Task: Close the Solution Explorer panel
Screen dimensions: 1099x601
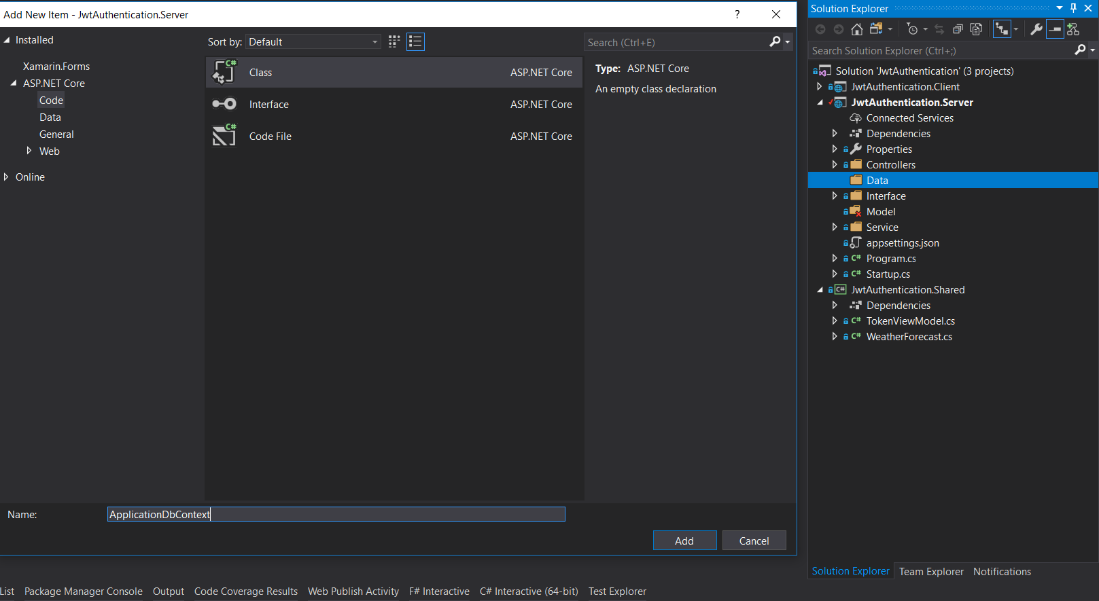Action: (x=1088, y=8)
